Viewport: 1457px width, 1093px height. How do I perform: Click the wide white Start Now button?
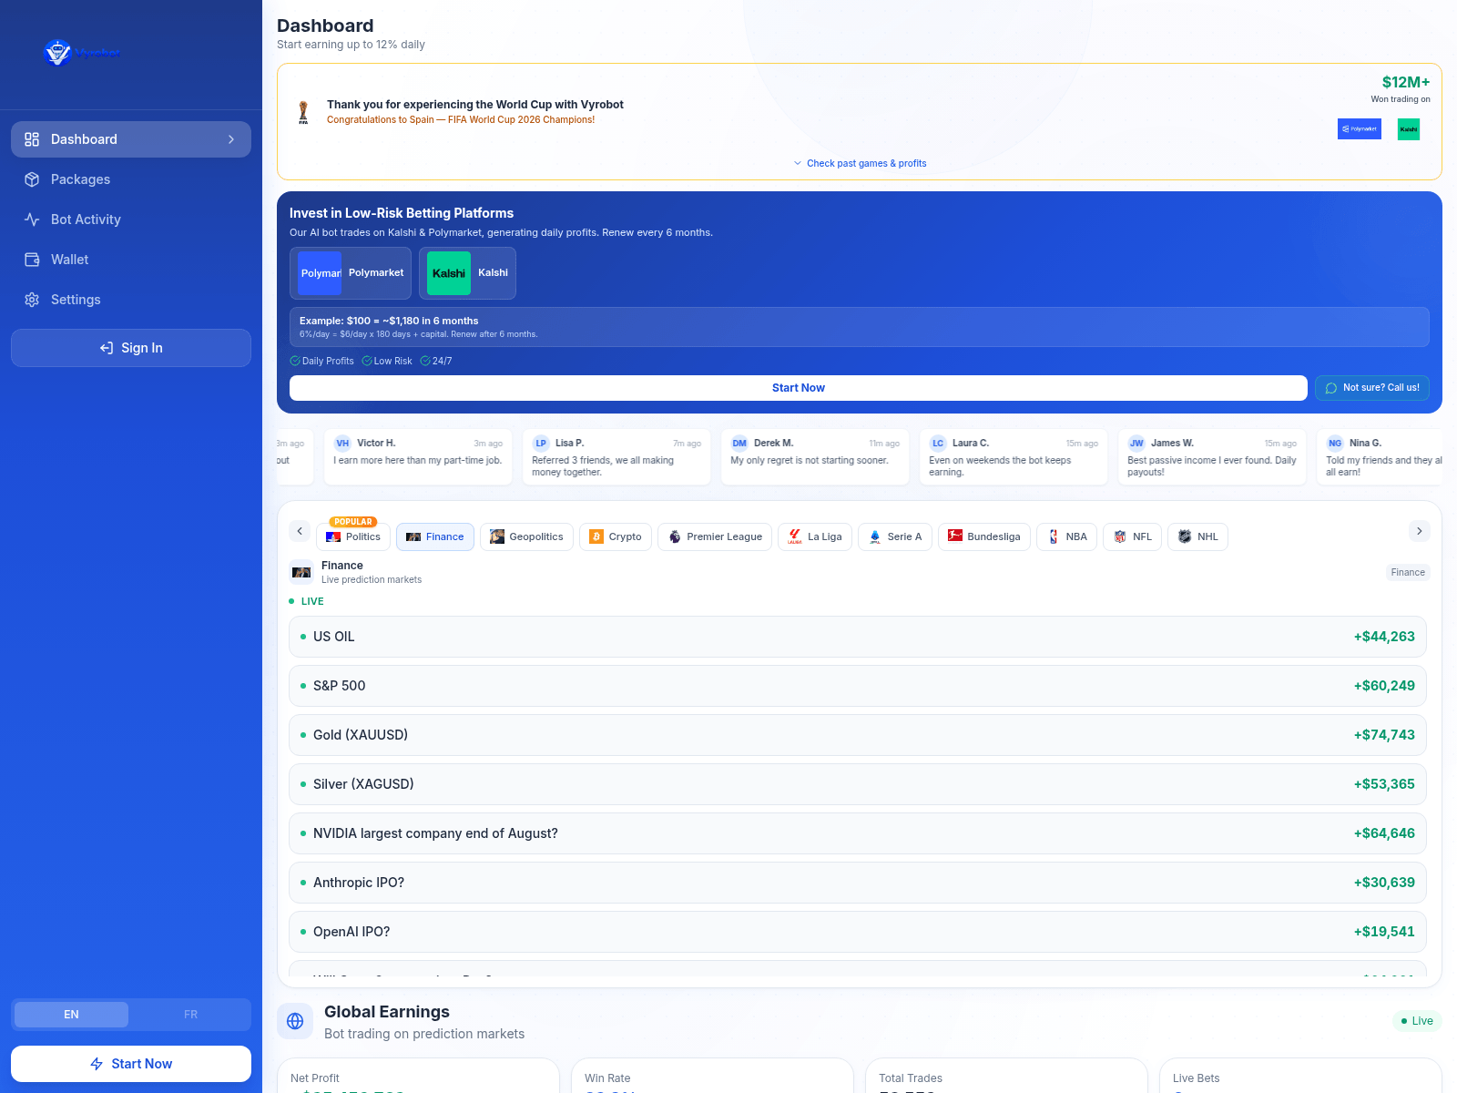point(799,388)
